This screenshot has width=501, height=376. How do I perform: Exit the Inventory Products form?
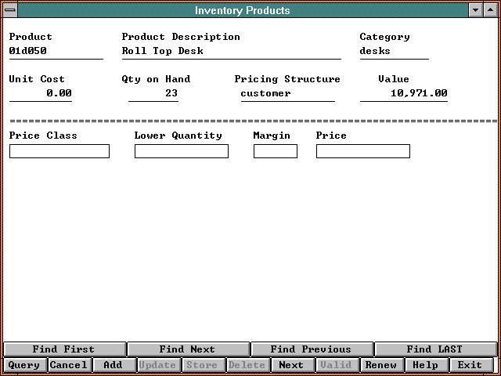pyautogui.click(x=470, y=365)
